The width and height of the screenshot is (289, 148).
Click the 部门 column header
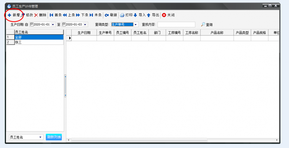tap(157, 33)
